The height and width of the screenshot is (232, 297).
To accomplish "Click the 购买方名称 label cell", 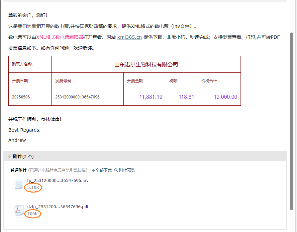I will pos(30,64).
